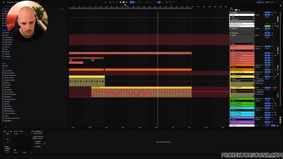Image resolution: width=283 pixels, height=159 pixels.
Task: Open the Grooves browser category
Action: point(7,54)
